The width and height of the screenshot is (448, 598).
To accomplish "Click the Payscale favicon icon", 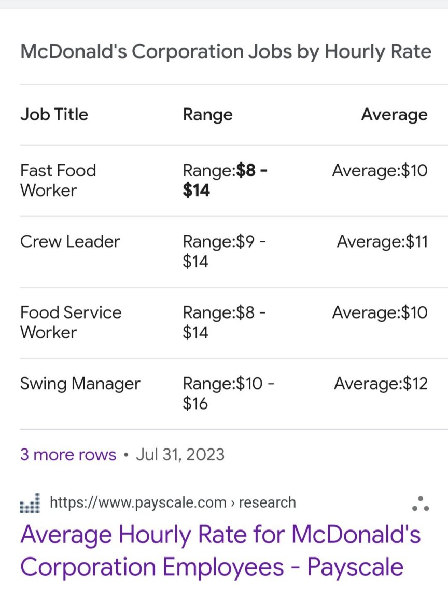I will point(30,503).
